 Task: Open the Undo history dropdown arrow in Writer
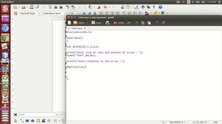point(109,7)
